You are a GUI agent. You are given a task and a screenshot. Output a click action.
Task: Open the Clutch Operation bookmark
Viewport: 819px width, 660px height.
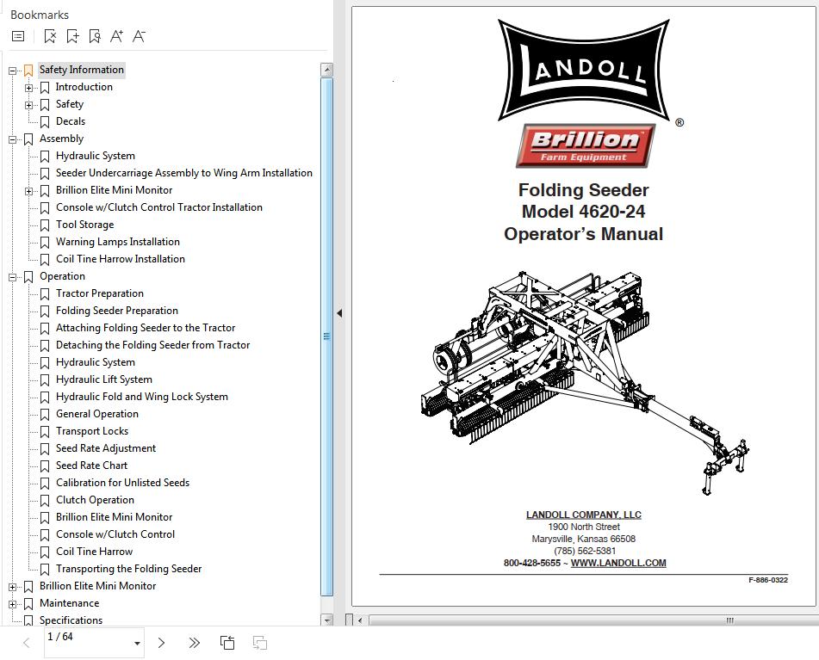95,500
